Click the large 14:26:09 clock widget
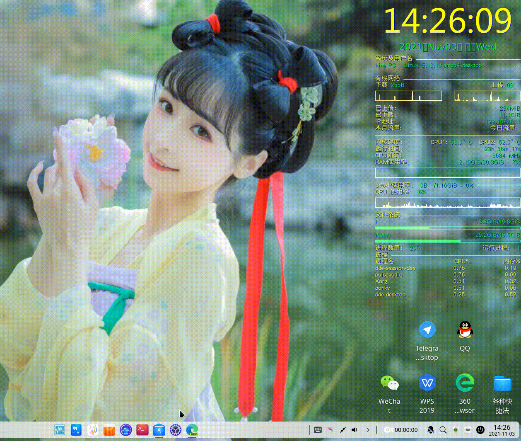Image resolution: width=521 pixels, height=441 pixels. pos(448,21)
